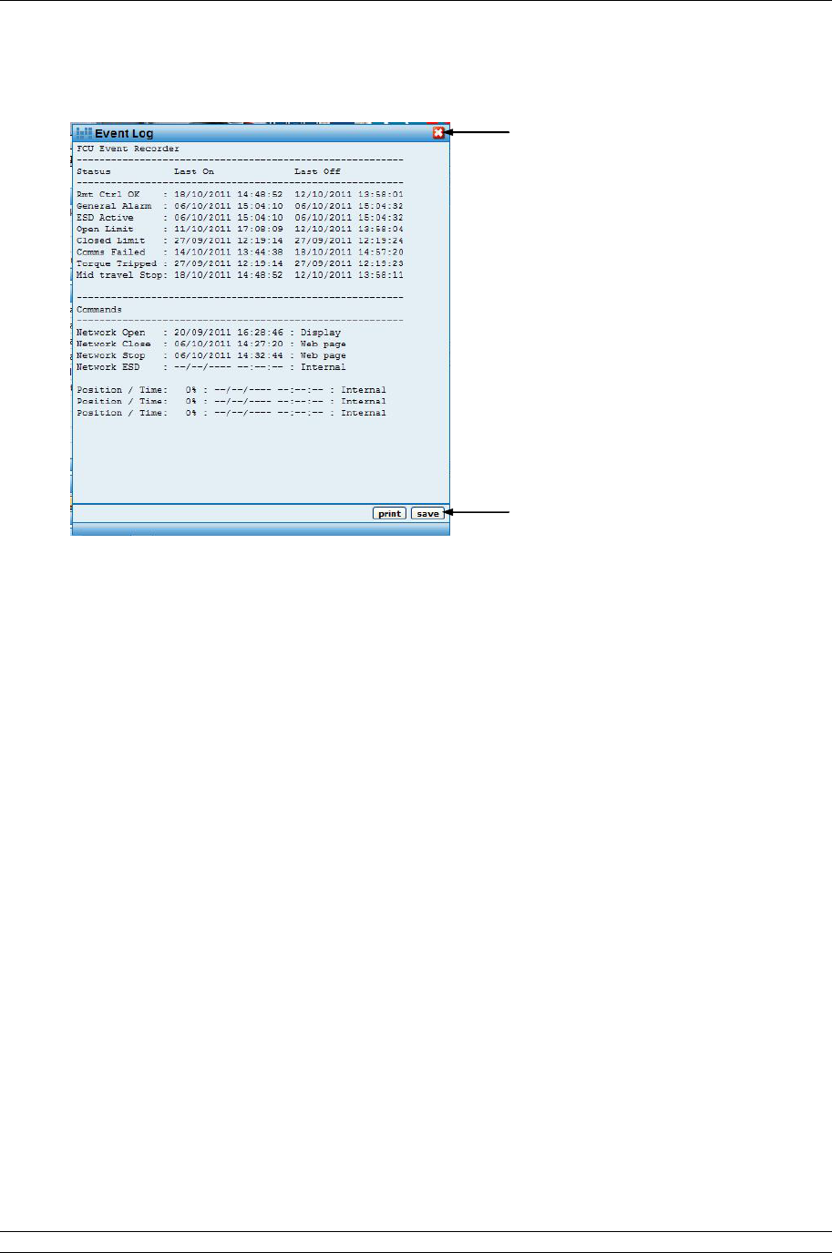Select the "ESD Active" status row

tap(240, 218)
